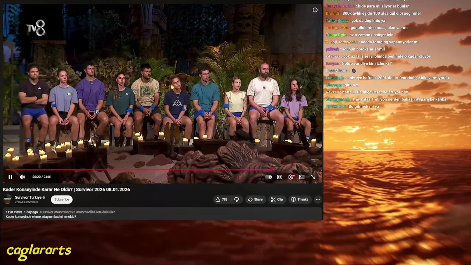Click chat message 'acunun botokslar erimil'
The width and height of the screenshot is (471, 265).
pyautogui.click(x=363, y=49)
